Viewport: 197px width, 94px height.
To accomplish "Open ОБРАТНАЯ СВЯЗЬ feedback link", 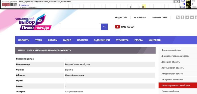I will [x=160, y=18].
